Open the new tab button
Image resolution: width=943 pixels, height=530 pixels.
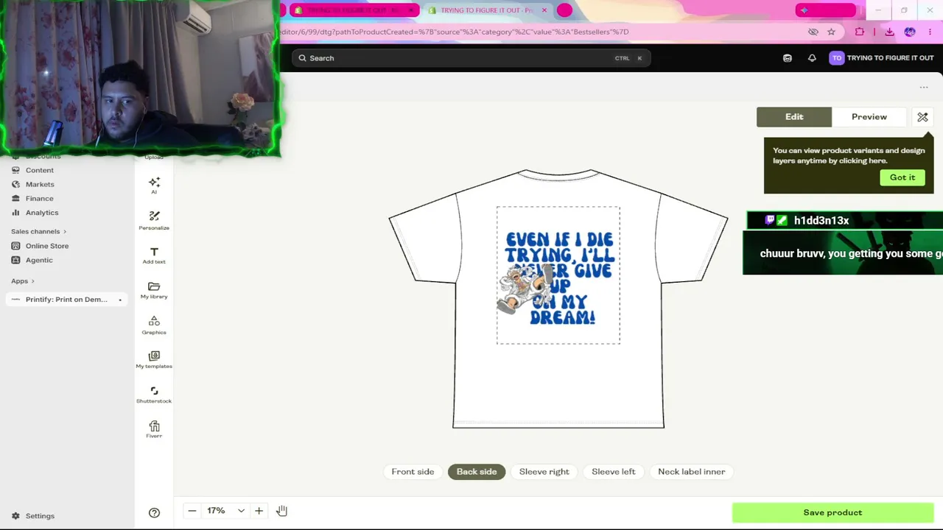pyautogui.click(x=564, y=10)
